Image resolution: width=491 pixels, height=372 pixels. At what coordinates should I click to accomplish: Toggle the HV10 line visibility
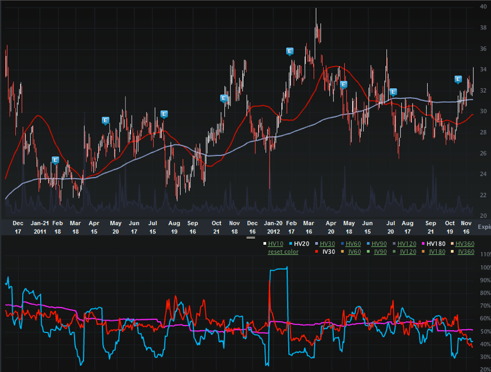(275, 244)
